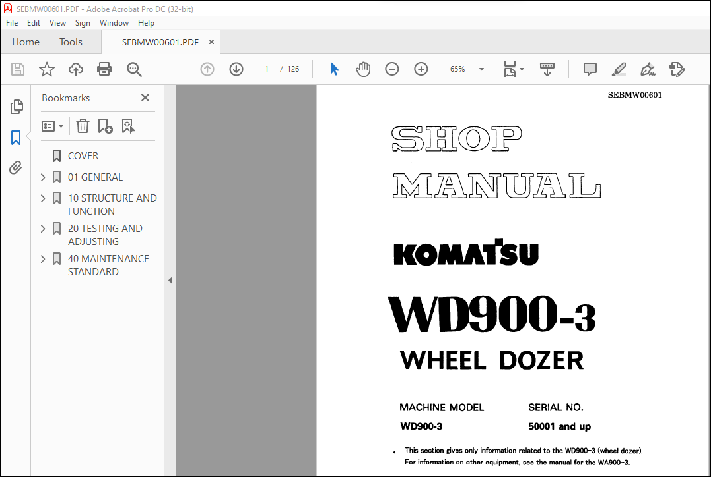This screenshot has height=477, width=711.
Task: Close the Bookmarks panel
Action: click(145, 98)
